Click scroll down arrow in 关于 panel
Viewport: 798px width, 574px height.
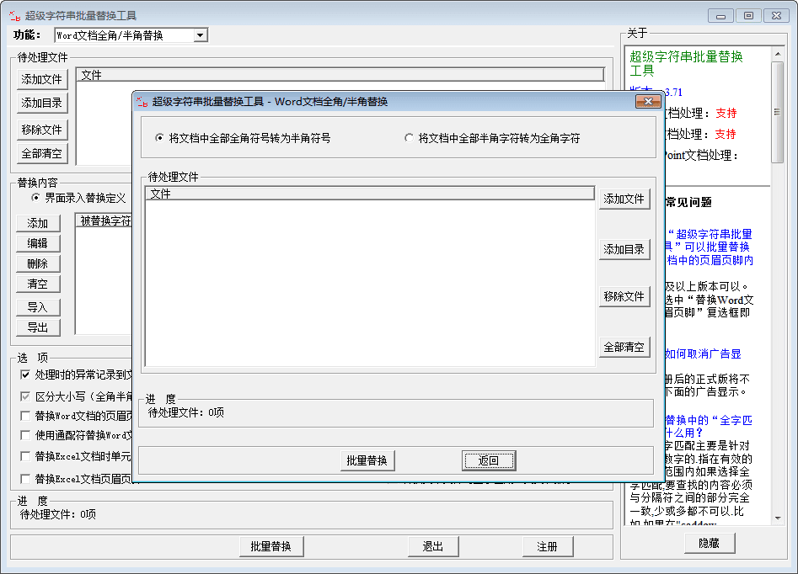(x=777, y=518)
